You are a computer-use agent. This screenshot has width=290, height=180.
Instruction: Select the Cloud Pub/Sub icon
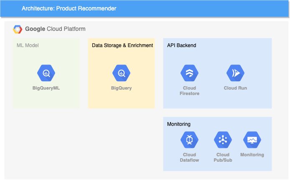223,140
